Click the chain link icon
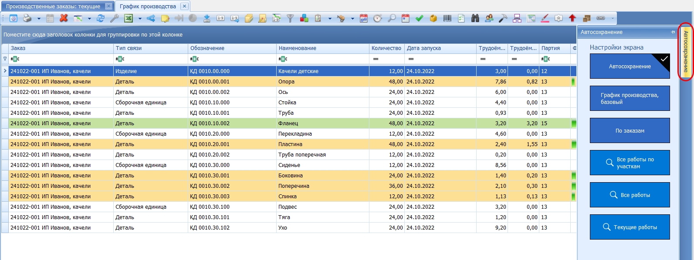The width and height of the screenshot is (694, 260). pyautogui.click(x=601, y=18)
